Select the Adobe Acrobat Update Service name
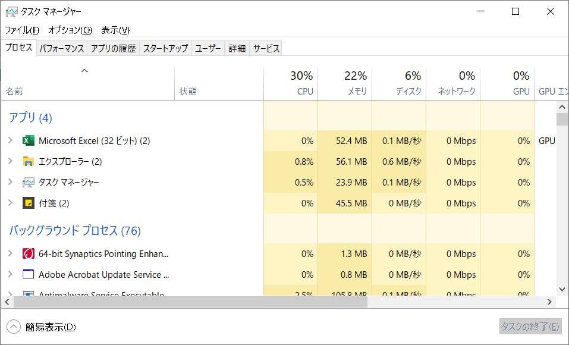Viewport: 569px width, 345px height. (x=104, y=274)
